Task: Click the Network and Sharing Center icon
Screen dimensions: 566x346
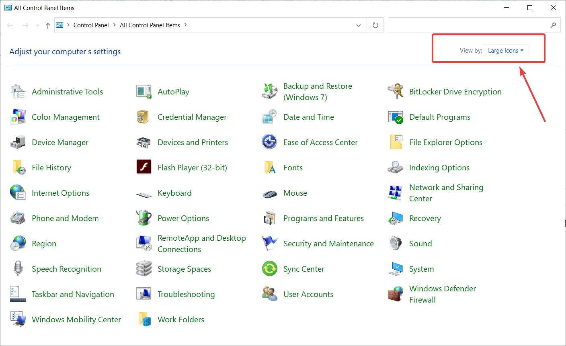Action: [x=396, y=193]
